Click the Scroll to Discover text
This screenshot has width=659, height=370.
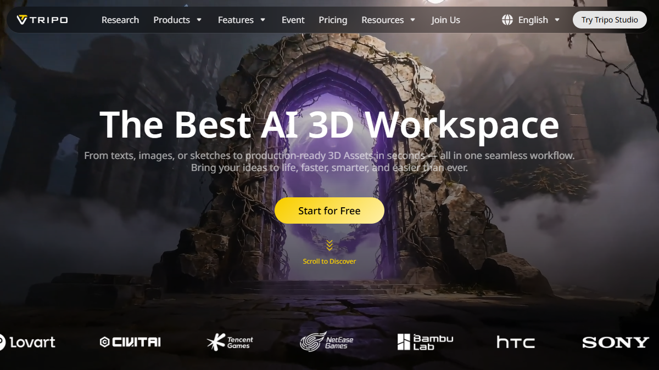point(329,261)
